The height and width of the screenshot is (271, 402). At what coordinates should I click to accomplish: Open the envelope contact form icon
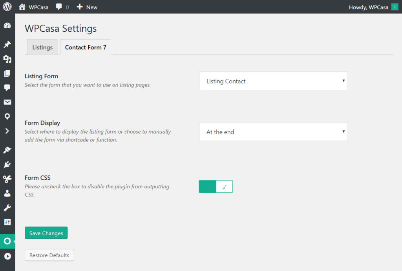pyautogui.click(x=7, y=102)
